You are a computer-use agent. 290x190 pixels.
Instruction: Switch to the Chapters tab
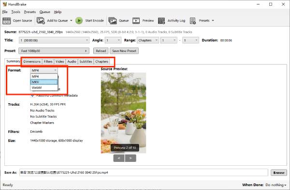click(x=101, y=62)
